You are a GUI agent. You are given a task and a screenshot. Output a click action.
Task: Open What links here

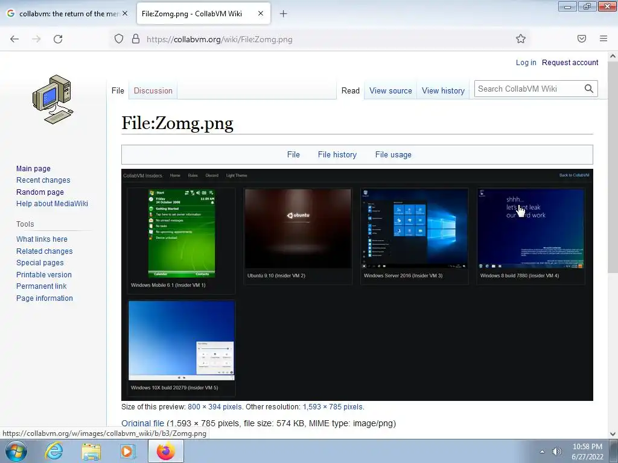coord(42,239)
